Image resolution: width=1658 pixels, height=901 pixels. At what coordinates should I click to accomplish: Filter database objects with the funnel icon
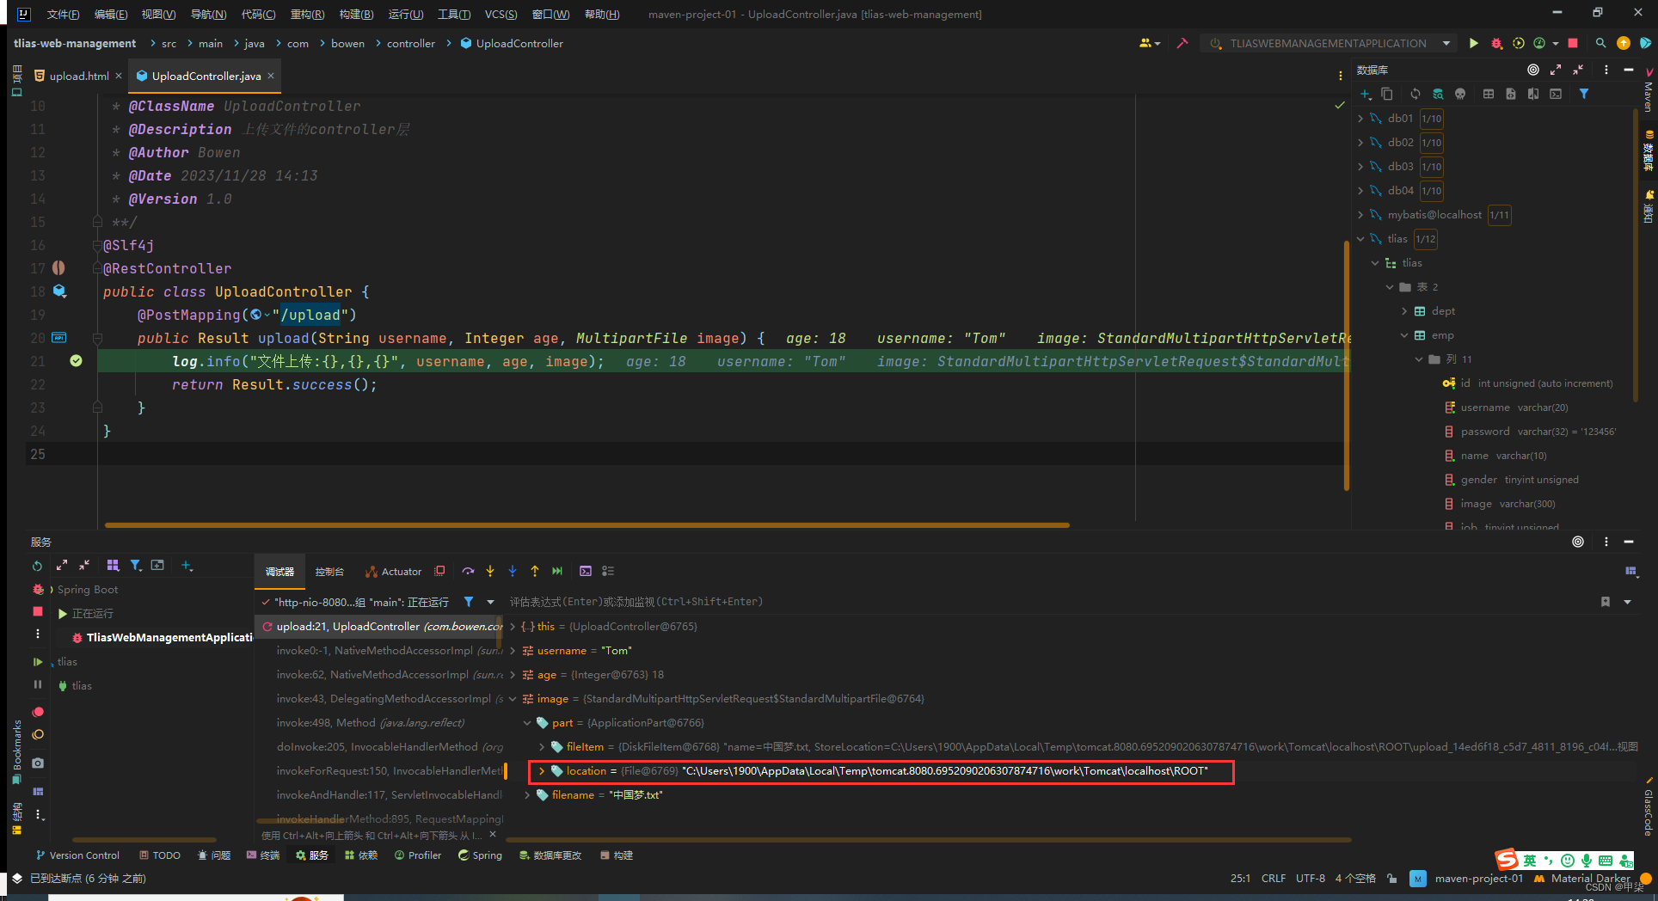(x=1584, y=94)
